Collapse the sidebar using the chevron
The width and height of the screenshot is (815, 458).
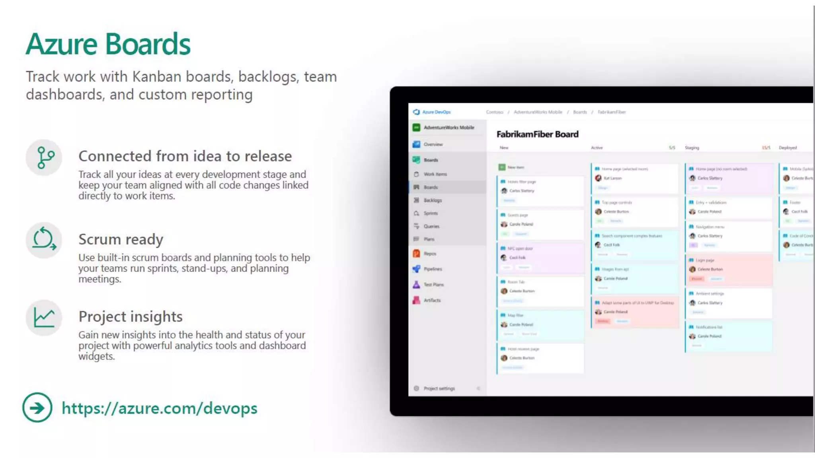pyautogui.click(x=478, y=388)
